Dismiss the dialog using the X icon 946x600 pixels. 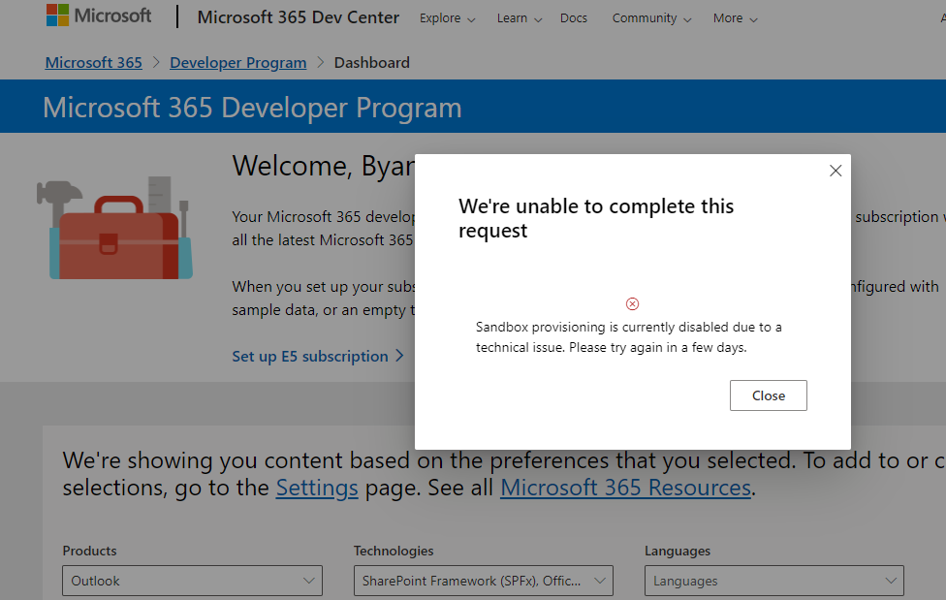(x=835, y=170)
